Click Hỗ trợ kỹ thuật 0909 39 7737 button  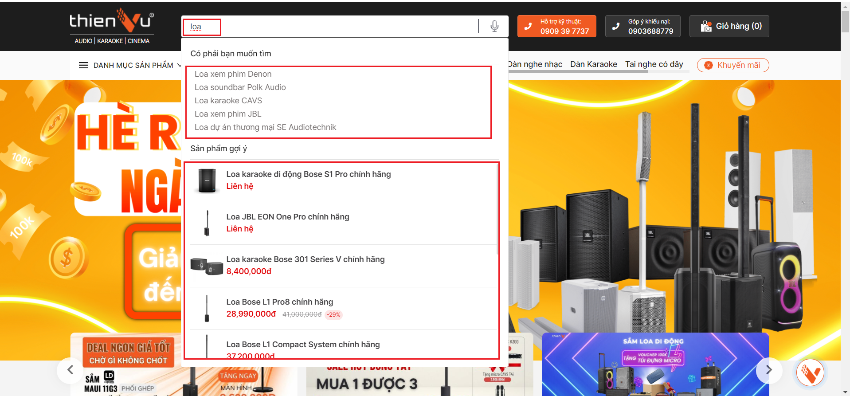(x=557, y=26)
